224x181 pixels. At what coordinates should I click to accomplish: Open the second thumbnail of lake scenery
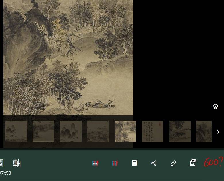(43, 131)
